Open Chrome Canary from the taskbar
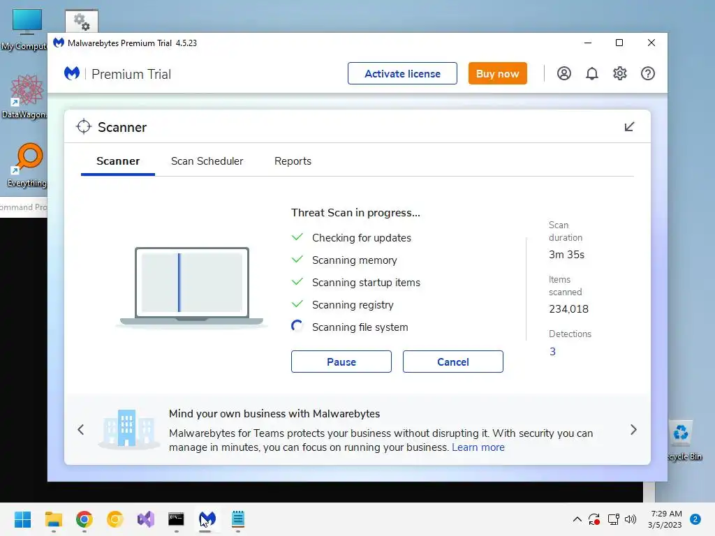The image size is (715, 536). click(115, 519)
